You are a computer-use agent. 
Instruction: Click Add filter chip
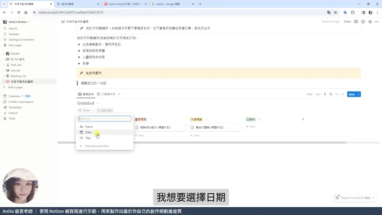coord(105,110)
